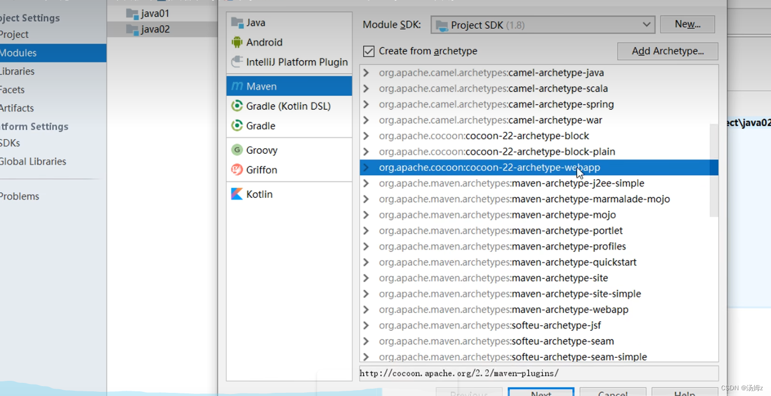
Task: Open Facets settings section
Action: (x=53, y=89)
